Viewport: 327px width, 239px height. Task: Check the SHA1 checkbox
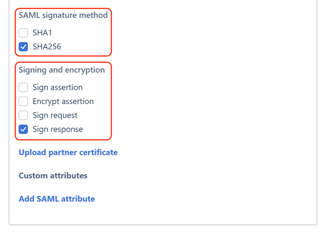click(23, 33)
